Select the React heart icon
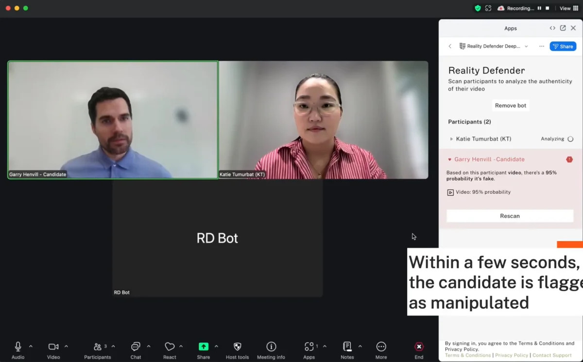583x362 pixels. click(170, 346)
